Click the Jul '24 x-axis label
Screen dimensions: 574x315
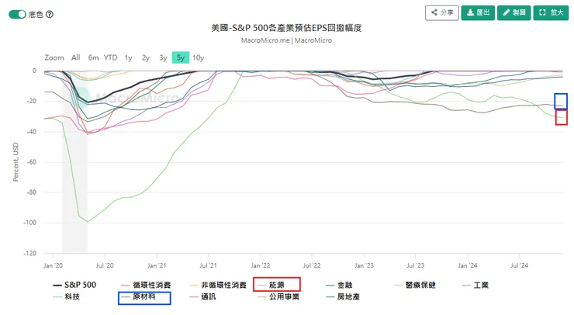coord(520,265)
